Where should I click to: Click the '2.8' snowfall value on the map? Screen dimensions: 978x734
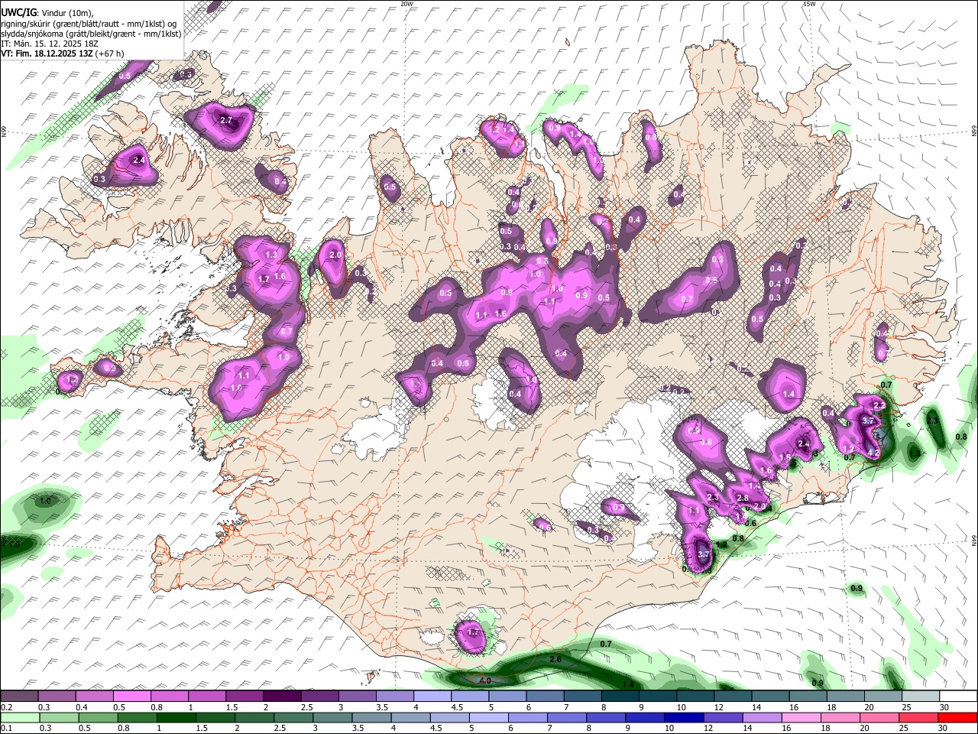click(742, 498)
